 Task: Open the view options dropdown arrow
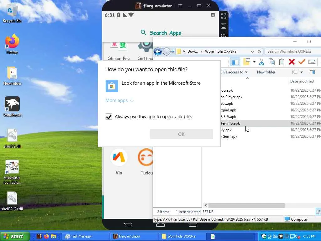[x=302, y=72]
